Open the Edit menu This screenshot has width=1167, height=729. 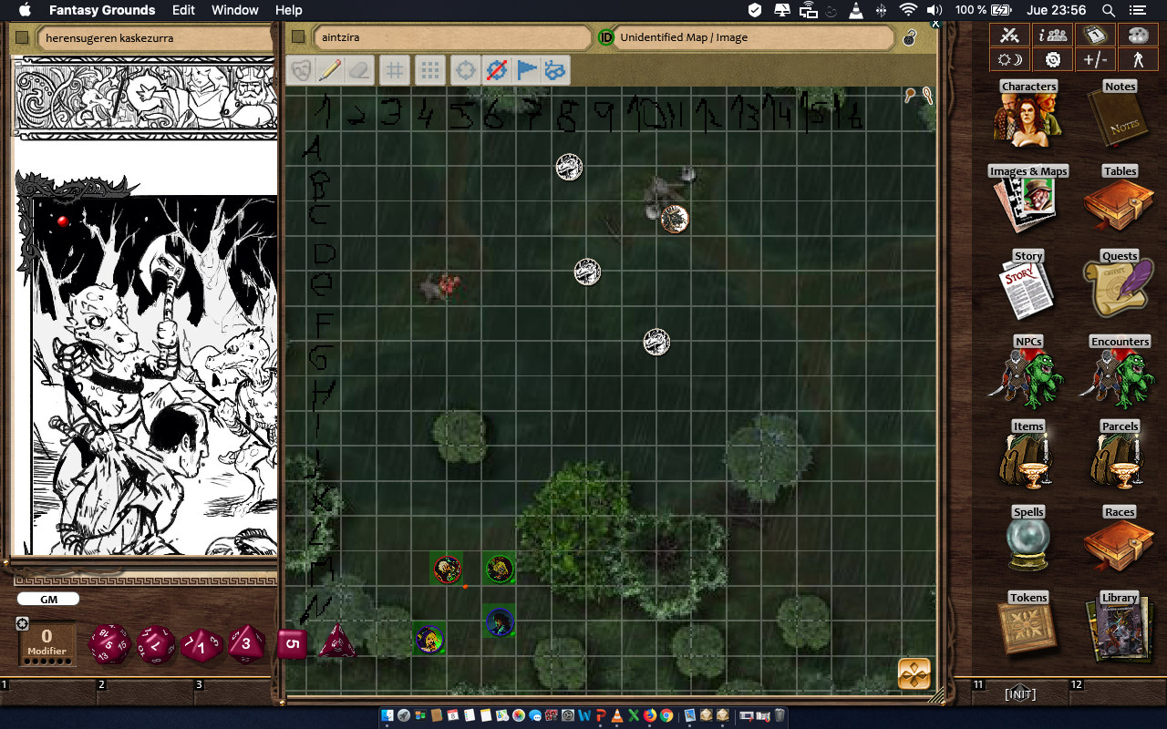[183, 10]
